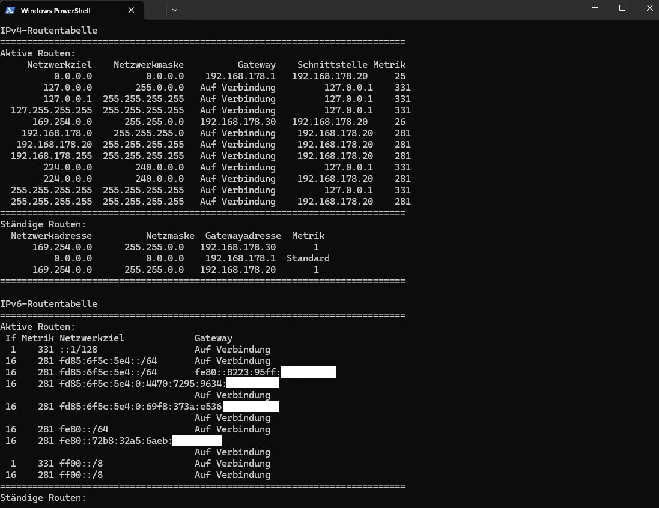This screenshot has width=659, height=508.
Task: Click the 'Ständige Routen:' label at the bottom
Action: [43, 498]
